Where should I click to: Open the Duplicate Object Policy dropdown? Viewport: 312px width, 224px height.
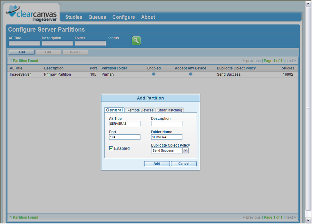point(185,151)
